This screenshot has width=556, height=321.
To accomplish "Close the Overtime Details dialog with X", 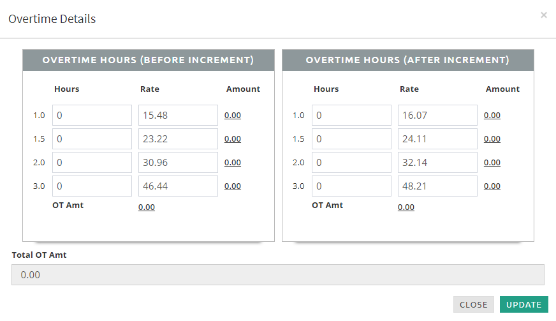I will [x=543, y=15].
